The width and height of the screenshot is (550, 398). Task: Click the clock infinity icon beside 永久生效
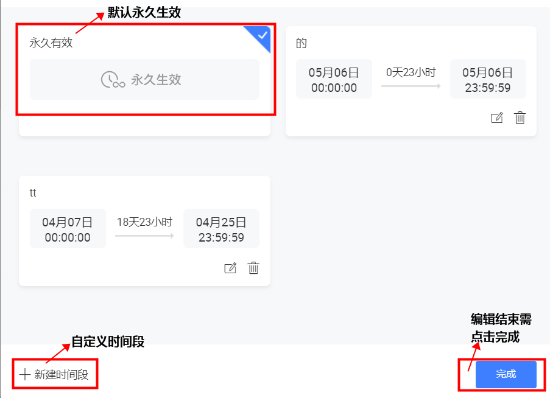(113, 80)
